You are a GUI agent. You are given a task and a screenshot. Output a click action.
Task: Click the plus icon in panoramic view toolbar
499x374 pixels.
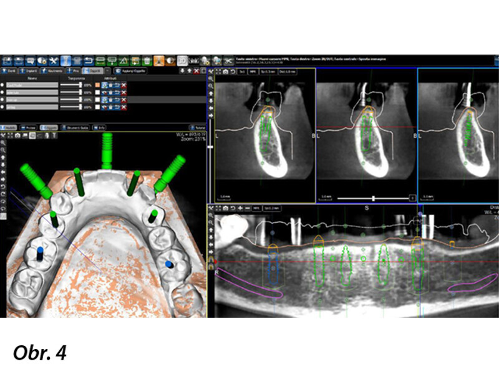coord(241,208)
